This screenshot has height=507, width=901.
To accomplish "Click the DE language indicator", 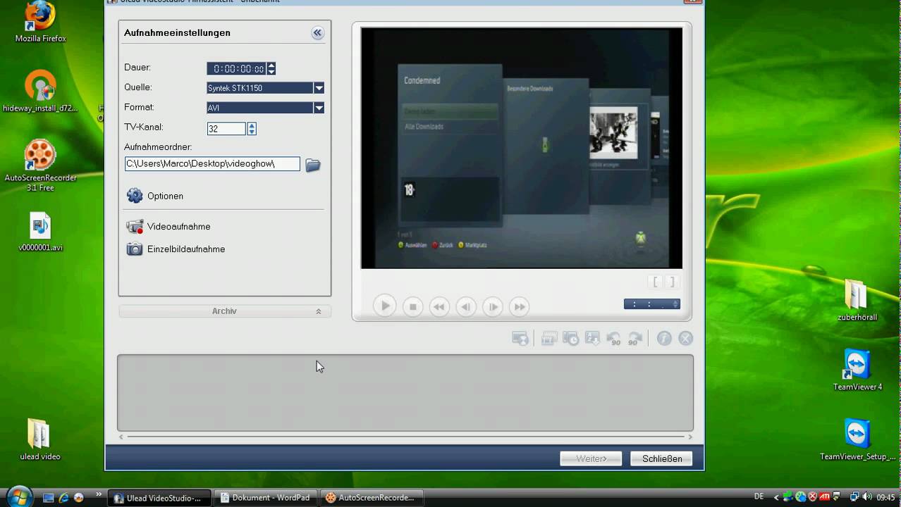I will (759, 497).
